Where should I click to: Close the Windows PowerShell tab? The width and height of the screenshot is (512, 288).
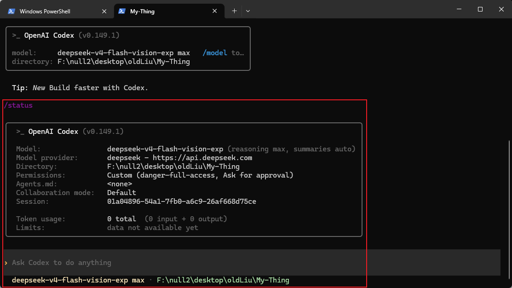point(104,11)
